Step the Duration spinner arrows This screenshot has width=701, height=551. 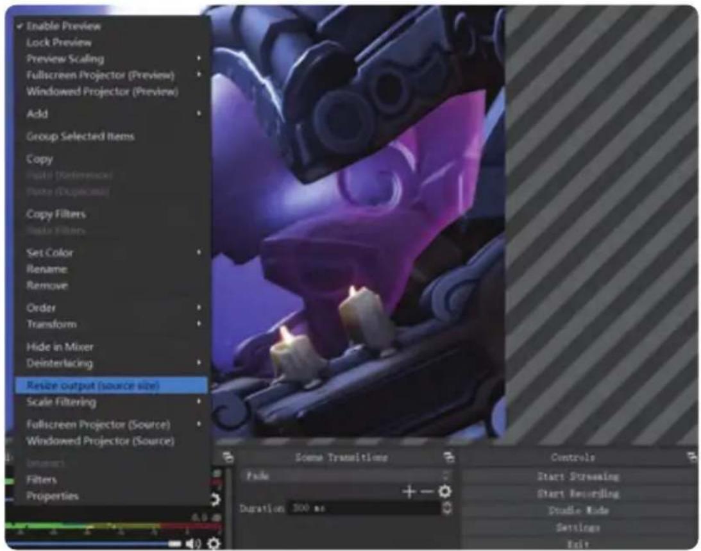tap(446, 508)
